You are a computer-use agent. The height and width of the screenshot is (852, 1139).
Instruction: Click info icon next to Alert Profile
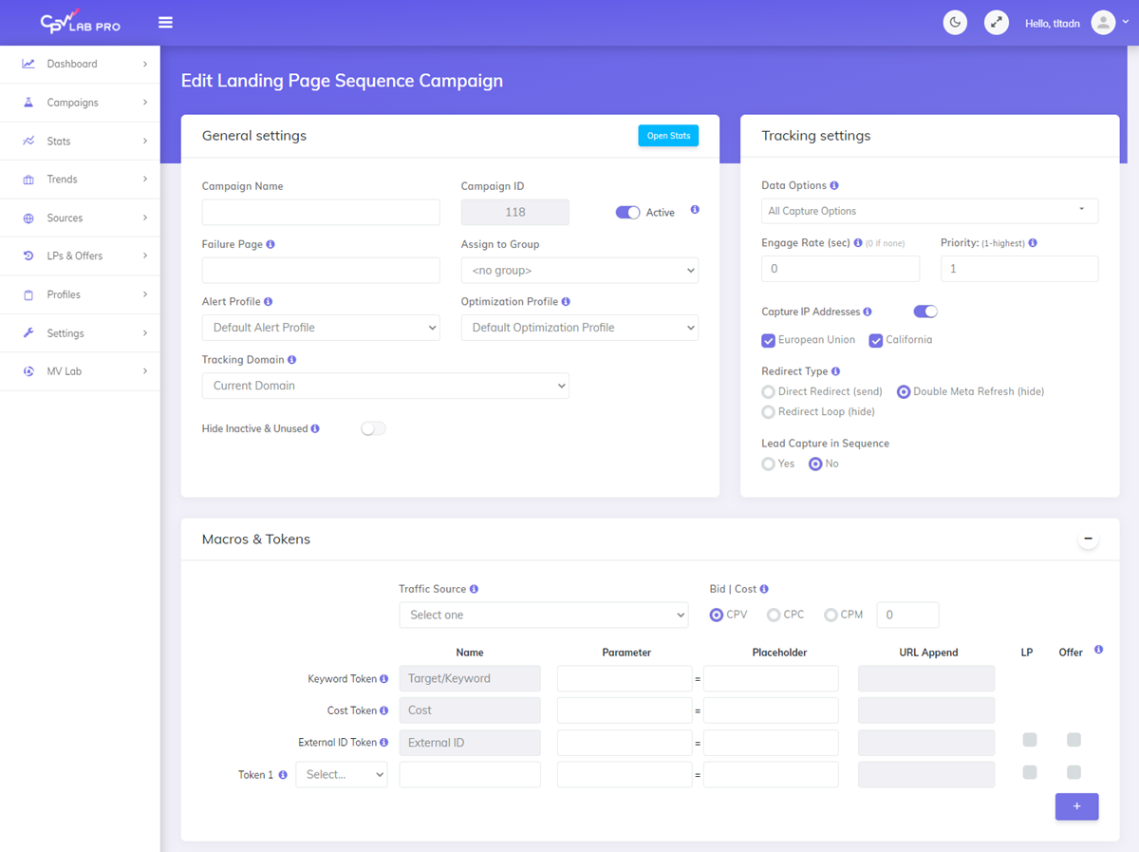pos(268,301)
